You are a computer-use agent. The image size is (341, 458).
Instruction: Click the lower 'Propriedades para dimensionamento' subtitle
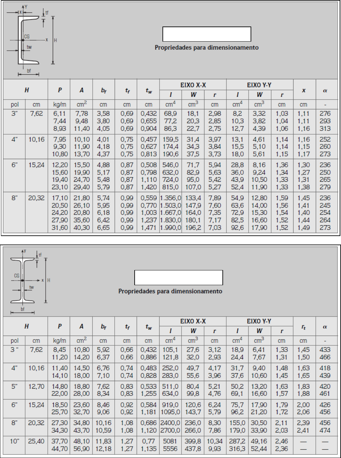(170, 291)
